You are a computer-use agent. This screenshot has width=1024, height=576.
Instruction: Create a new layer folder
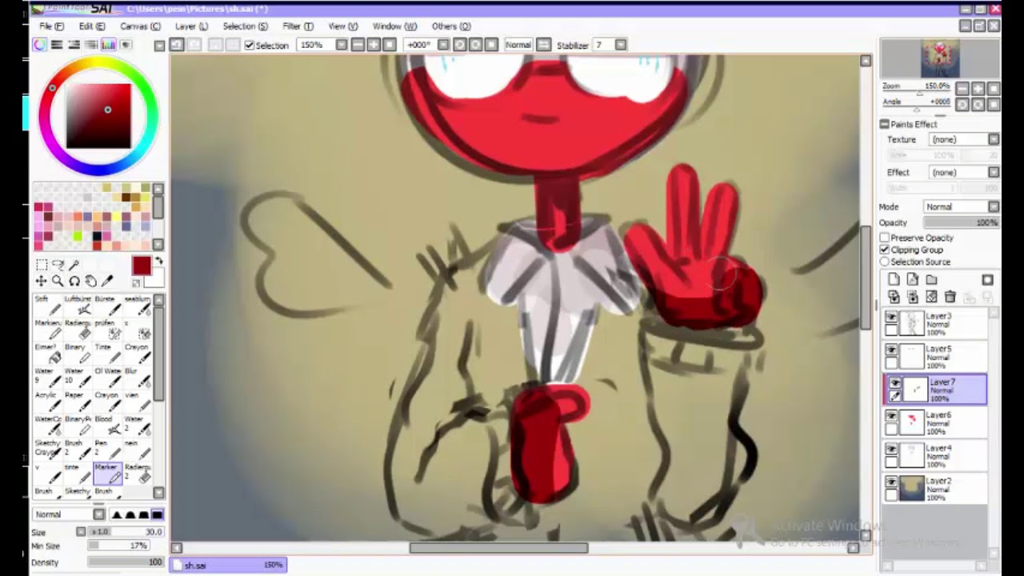pos(932,280)
